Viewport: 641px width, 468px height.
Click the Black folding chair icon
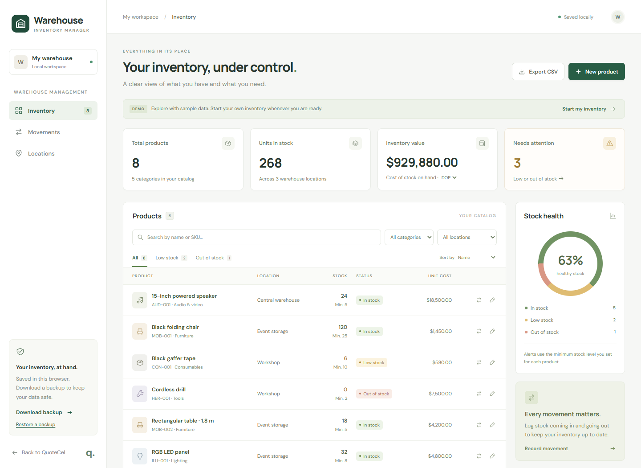click(x=140, y=331)
